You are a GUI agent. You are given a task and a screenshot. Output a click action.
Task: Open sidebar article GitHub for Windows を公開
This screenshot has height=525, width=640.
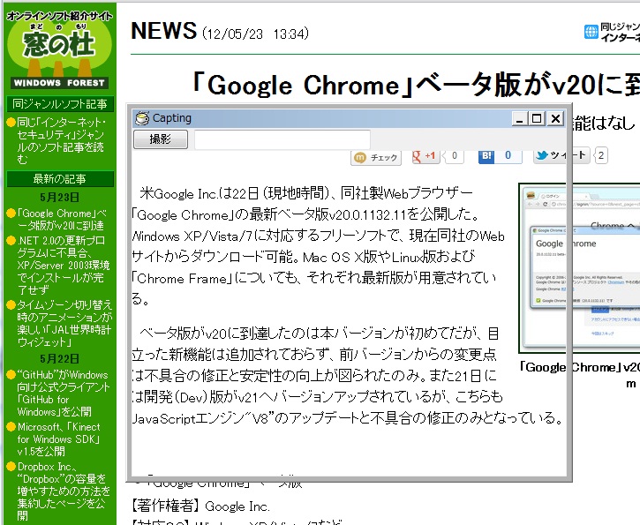point(64,394)
